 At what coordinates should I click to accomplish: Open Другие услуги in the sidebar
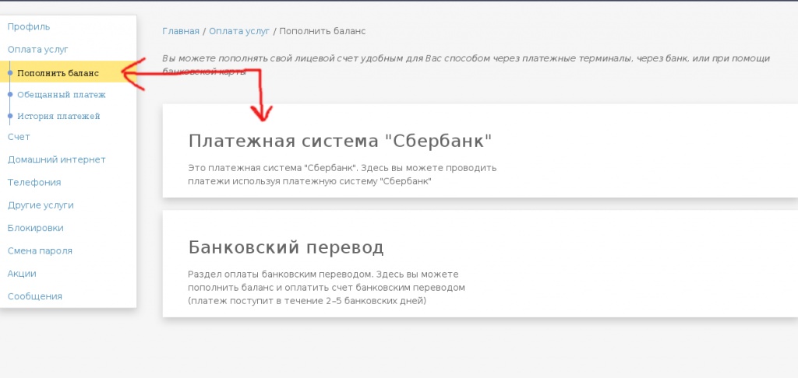[x=41, y=205]
